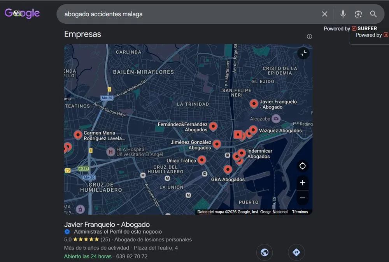The height and width of the screenshot is (262, 389).
Task: Click the Fernández&Fernández Abogados pin
Action: coord(213,126)
